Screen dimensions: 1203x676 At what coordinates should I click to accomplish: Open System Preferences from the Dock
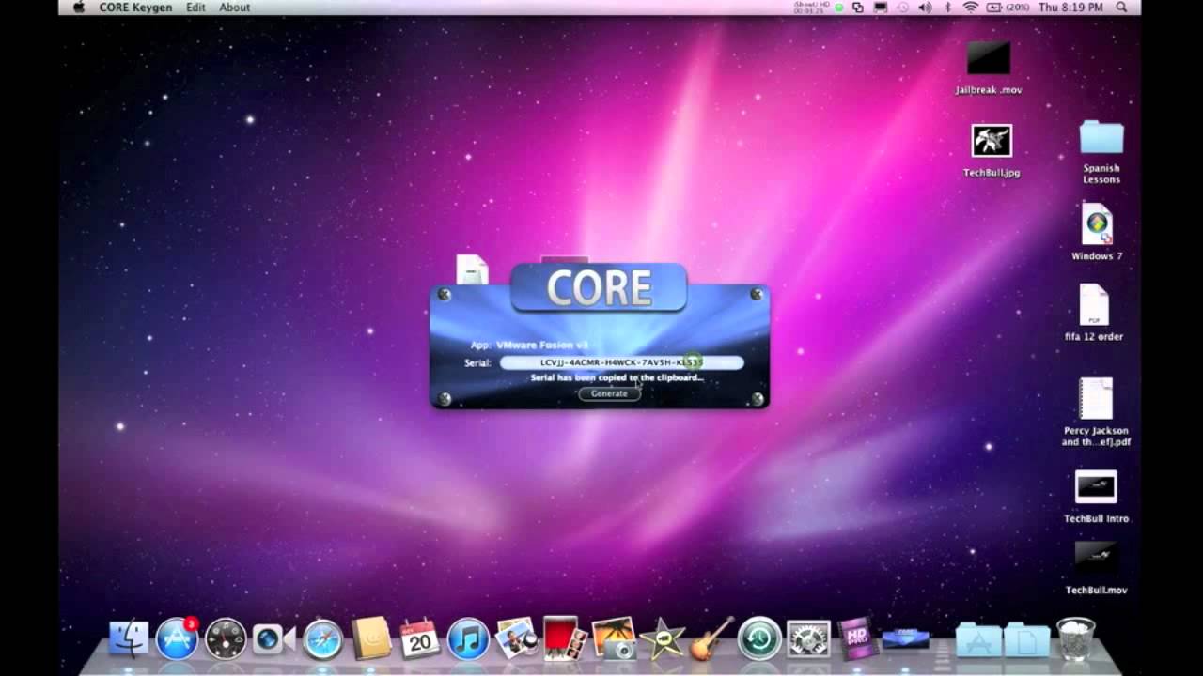[x=808, y=638]
